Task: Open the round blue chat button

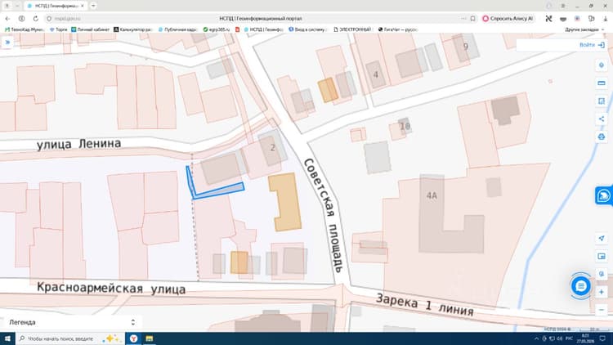Action: click(x=580, y=286)
